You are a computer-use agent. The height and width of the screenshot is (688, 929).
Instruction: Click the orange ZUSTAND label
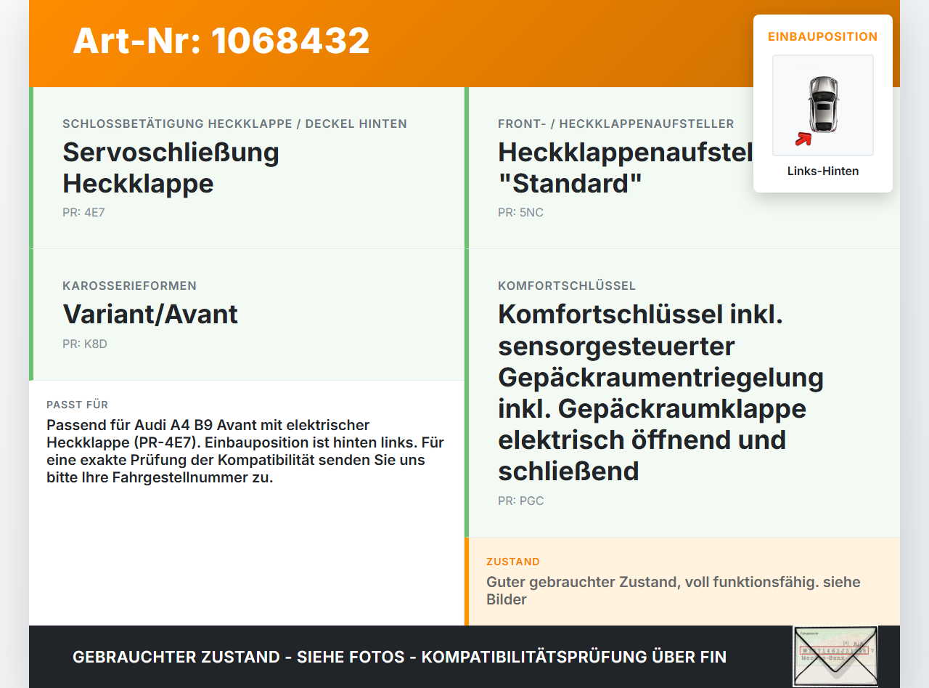(x=513, y=562)
